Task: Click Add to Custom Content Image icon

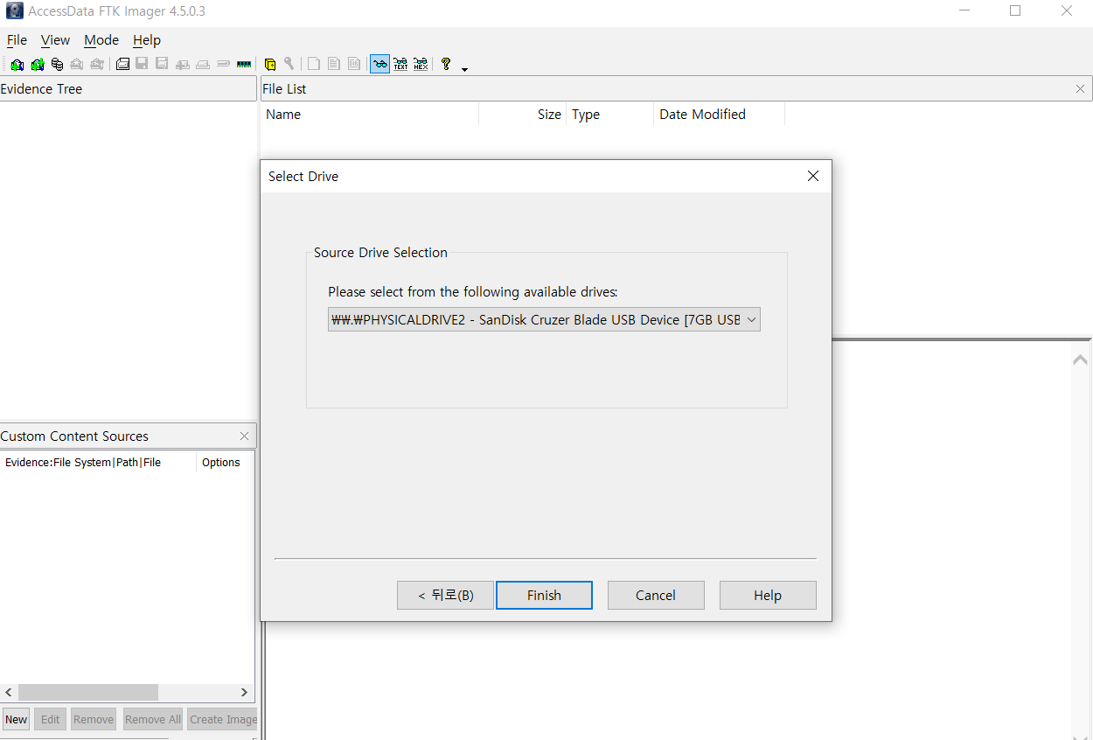Action: (x=183, y=64)
